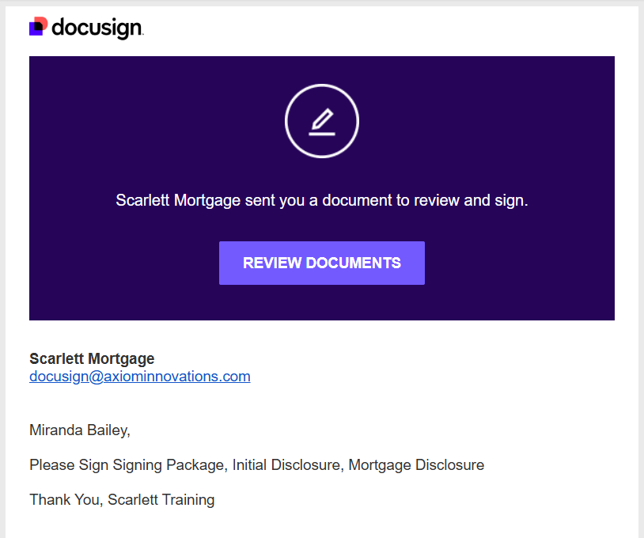The width and height of the screenshot is (644, 538).
Task: Click the circled pen signing icon
Action: point(321,121)
